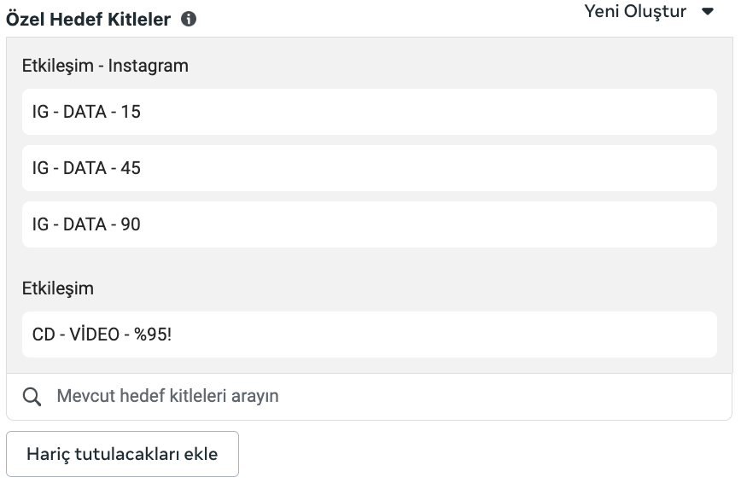Focus the Mevcut hedef kitleleri arayın field
Viewport: 741px width, 483px height.
pos(384,397)
